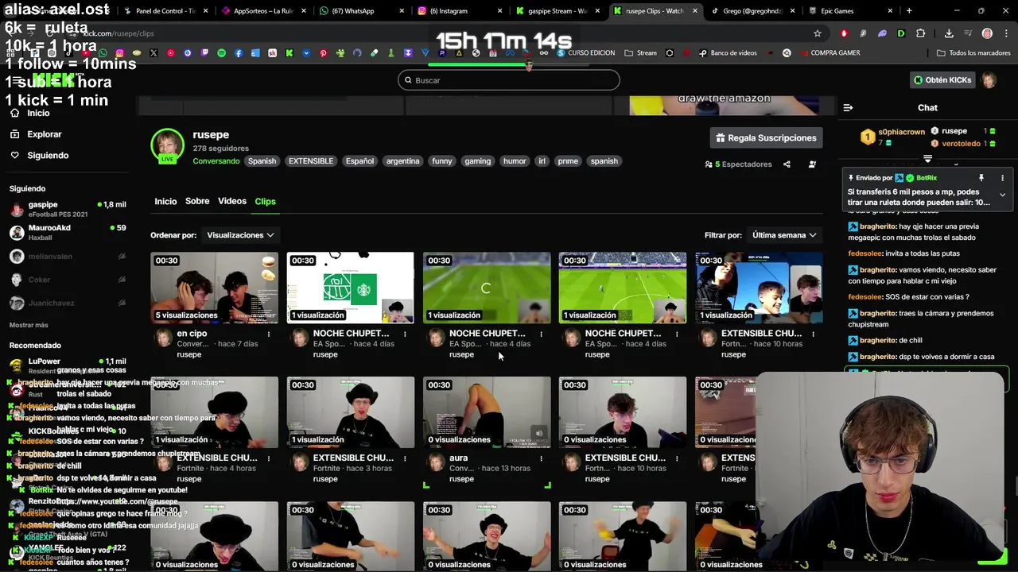This screenshot has height=572, width=1018.
Task: Click the humor tag on channel
Action: point(515,161)
